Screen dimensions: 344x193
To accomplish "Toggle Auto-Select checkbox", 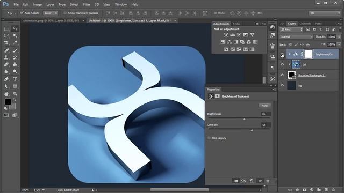I will point(21,13).
